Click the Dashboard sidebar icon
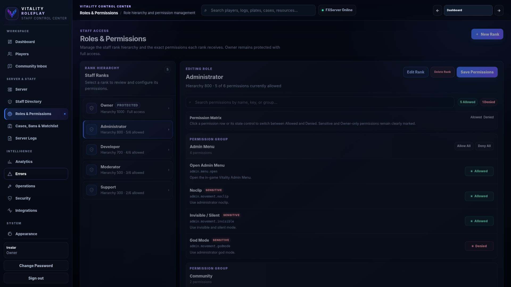Viewport: 511px width, 287px height. [x=10, y=42]
